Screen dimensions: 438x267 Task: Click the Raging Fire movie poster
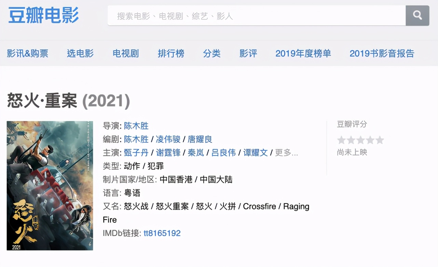pos(50,185)
